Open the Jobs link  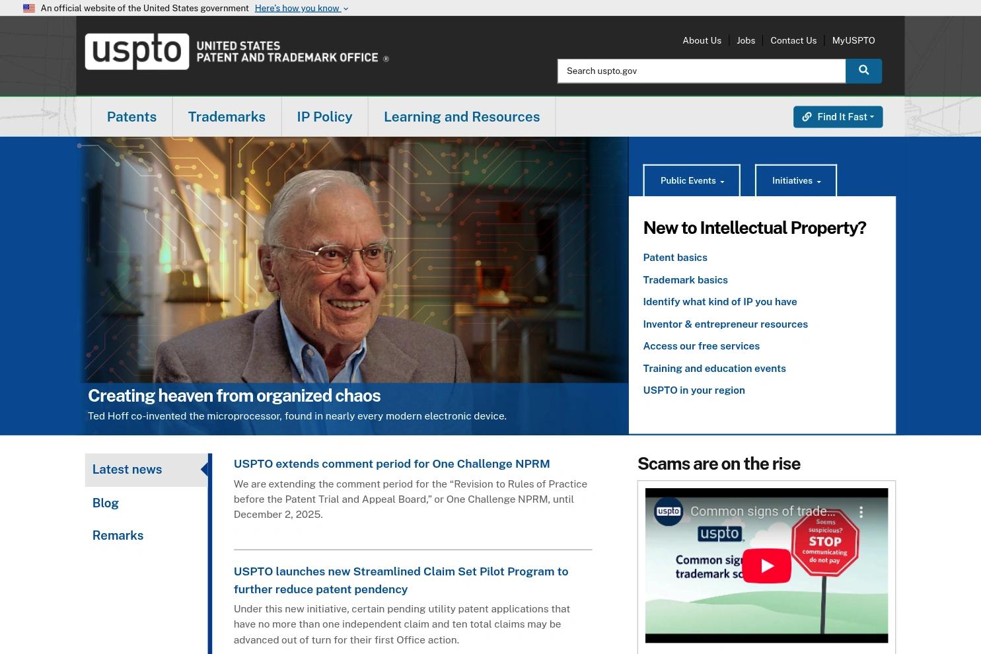coord(746,40)
